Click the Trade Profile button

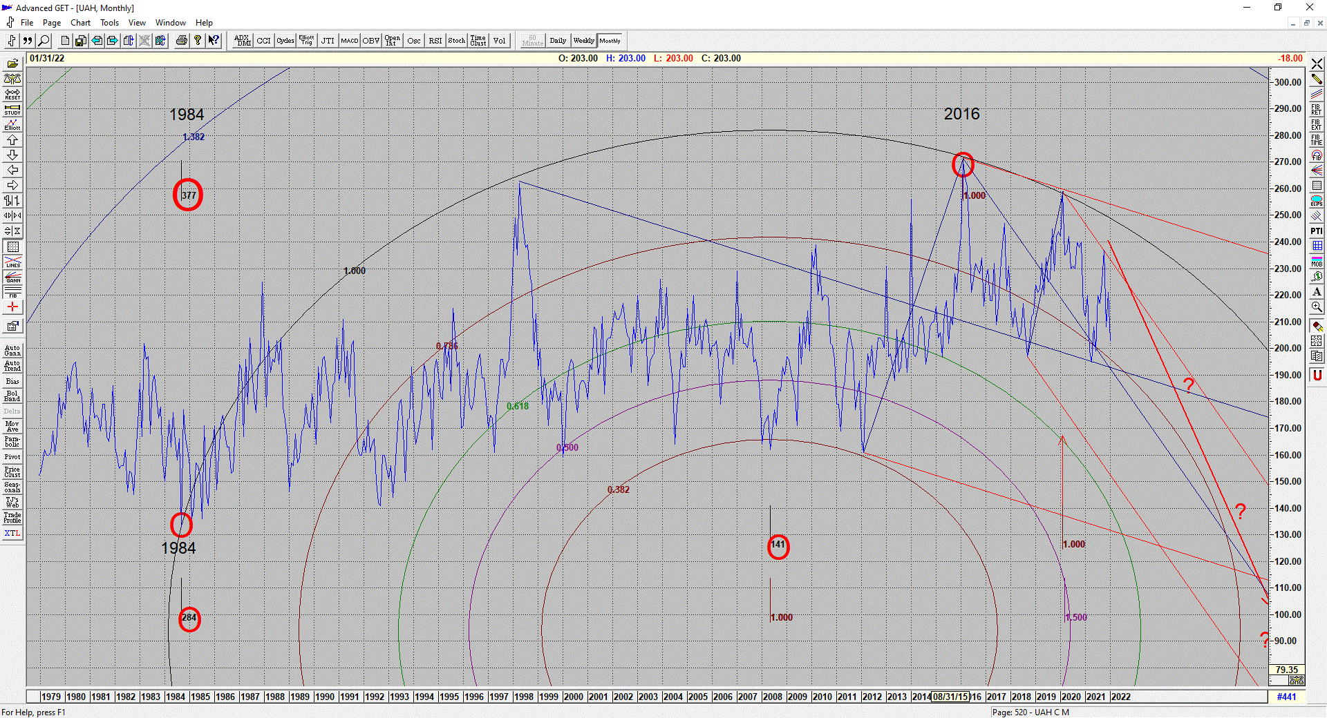click(12, 518)
